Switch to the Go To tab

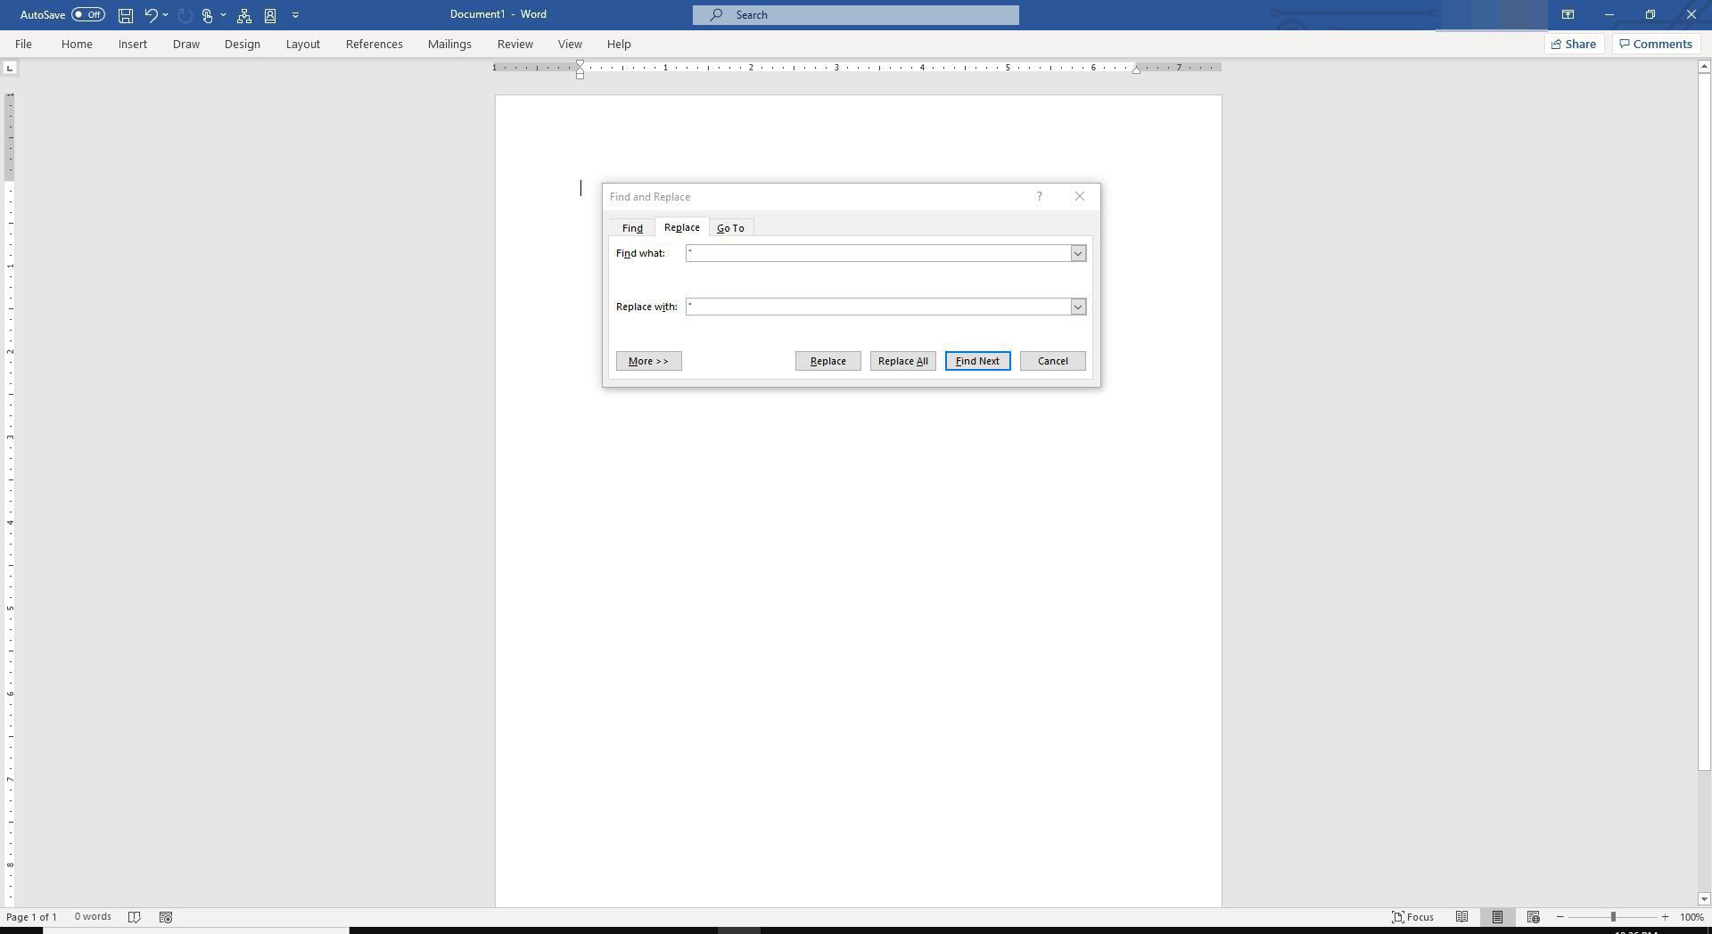coord(730,228)
